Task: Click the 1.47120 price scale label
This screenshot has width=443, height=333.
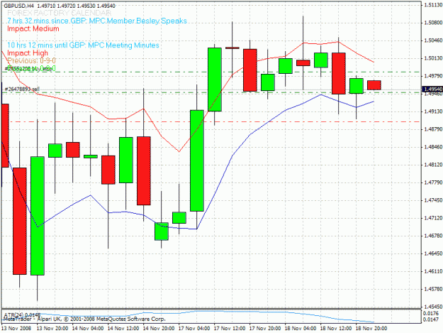Action: point(433,218)
